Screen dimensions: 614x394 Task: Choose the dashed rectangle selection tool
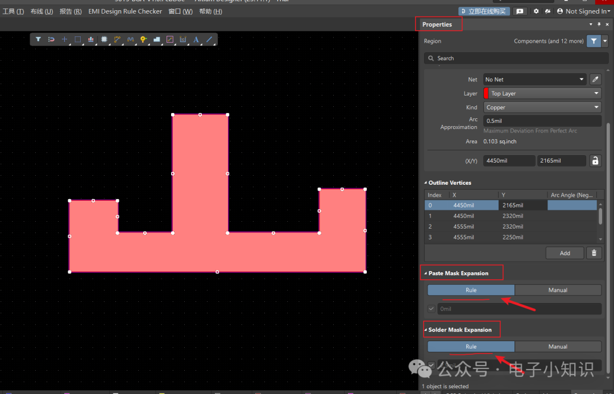[x=78, y=39]
